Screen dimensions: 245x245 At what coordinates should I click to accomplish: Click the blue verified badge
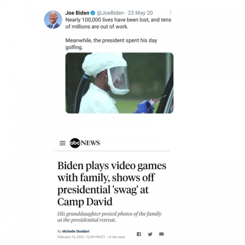pos(93,13)
